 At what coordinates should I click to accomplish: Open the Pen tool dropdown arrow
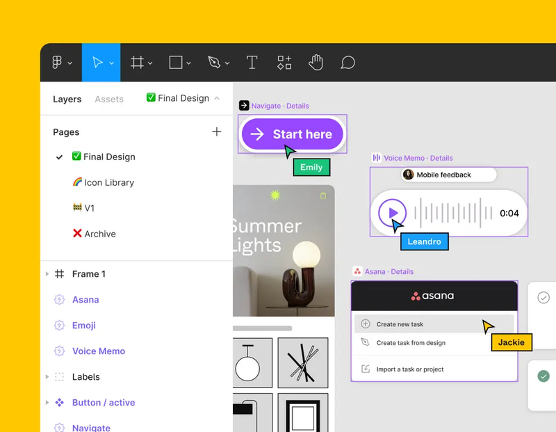pyautogui.click(x=227, y=63)
